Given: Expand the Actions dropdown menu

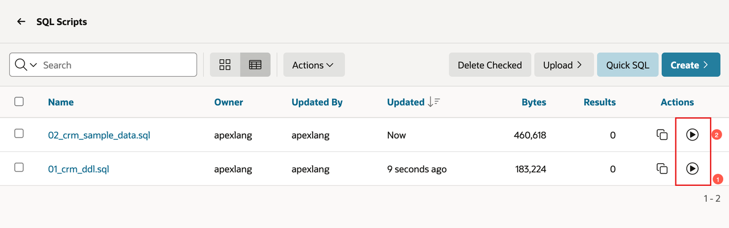Looking at the screenshot, I should pyautogui.click(x=314, y=65).
